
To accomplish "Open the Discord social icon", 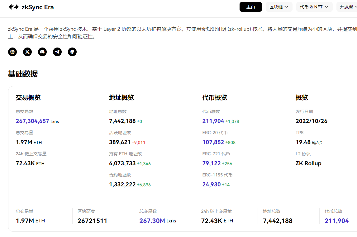I will [42, 52].
